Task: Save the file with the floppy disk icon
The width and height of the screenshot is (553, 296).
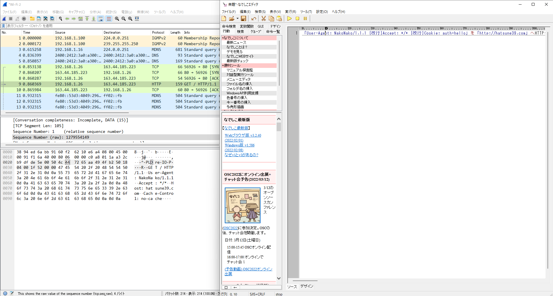Action: click(244, 18)
